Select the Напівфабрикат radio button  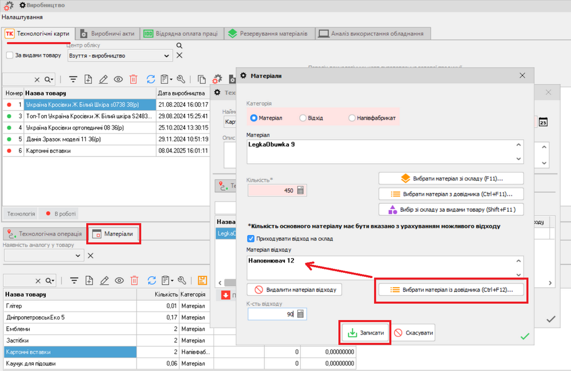tap(352, 118)
